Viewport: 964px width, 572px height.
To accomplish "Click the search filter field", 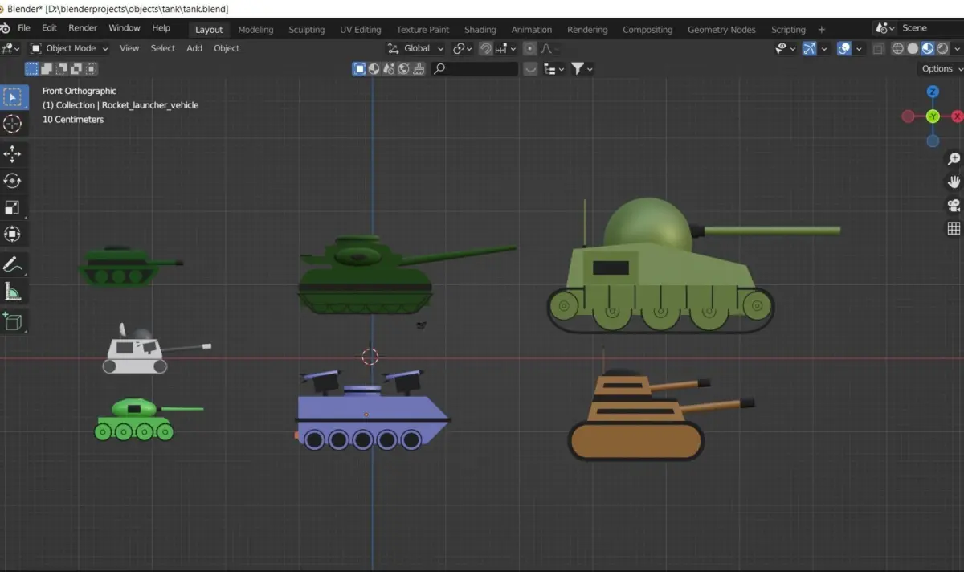I will 475,69.
